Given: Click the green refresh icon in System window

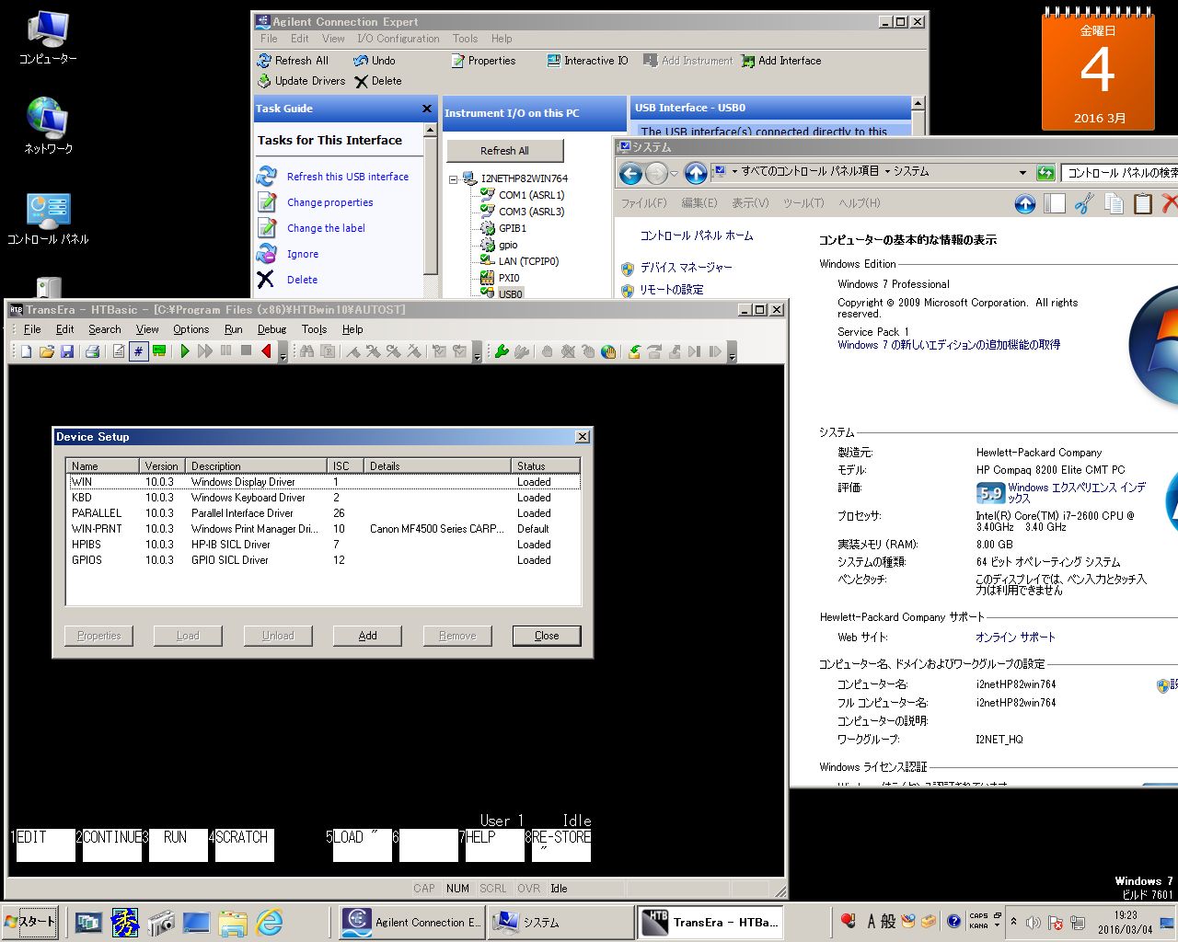Looking at the screenshot, I should coord(1045,173).
